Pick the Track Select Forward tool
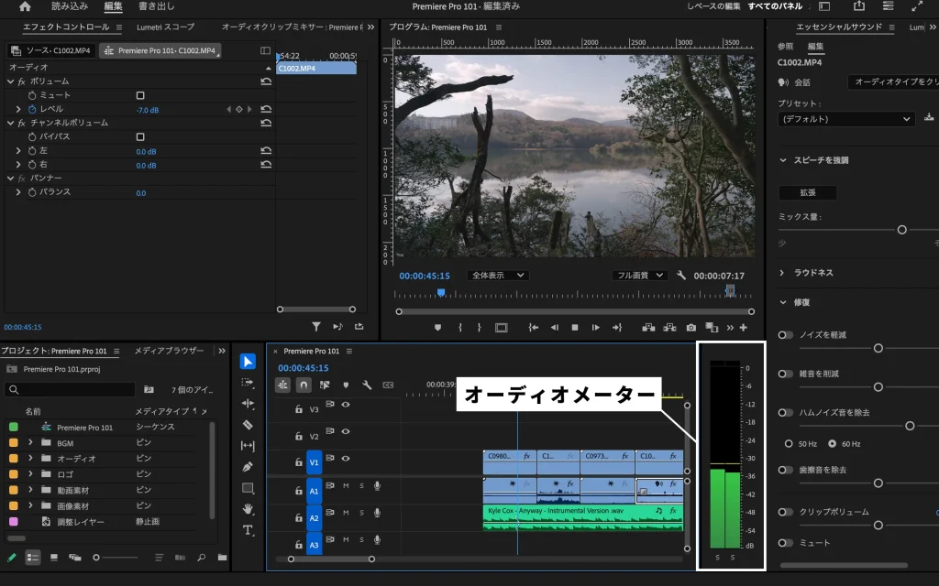939x586 pixels. [248, 384]
